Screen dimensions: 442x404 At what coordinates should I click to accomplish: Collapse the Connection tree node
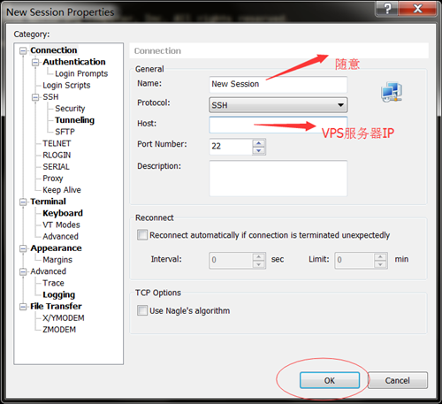(x=23, y=51)
